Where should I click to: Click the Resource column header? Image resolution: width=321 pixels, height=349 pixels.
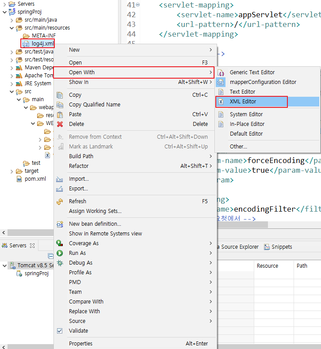(274, 266)
